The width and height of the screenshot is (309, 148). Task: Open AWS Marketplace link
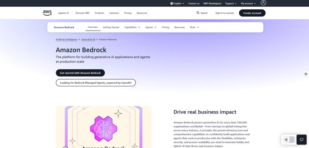[212, 3]
